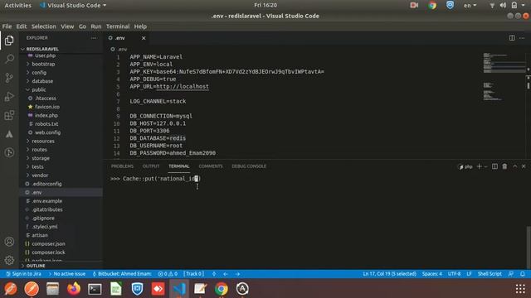
Task: Open the Atlassian activity bar icon
Action: [x=9, y=134]
